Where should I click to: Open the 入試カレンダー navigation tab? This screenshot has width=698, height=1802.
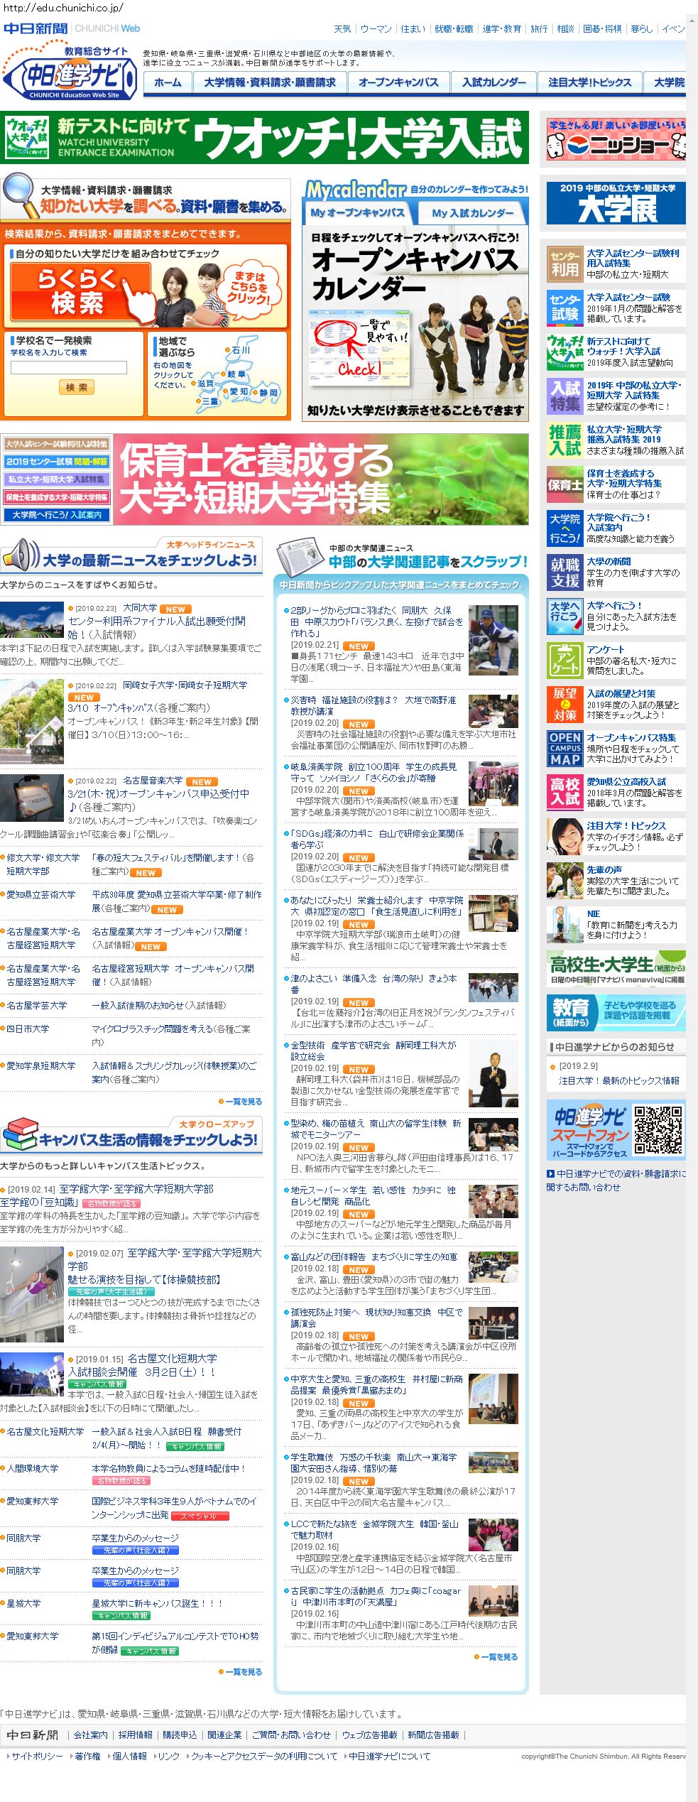tap(494, 82)
